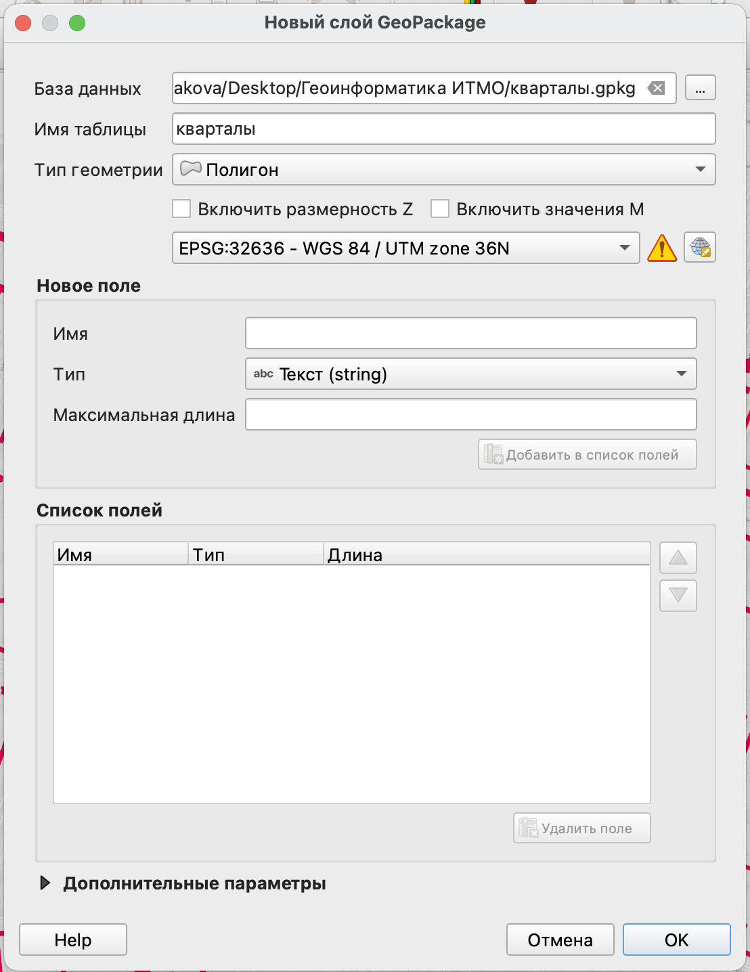Open the field type 'Текст (string)' dropdown
Viewport: 750px width, 972px height.
coord(470,374)
